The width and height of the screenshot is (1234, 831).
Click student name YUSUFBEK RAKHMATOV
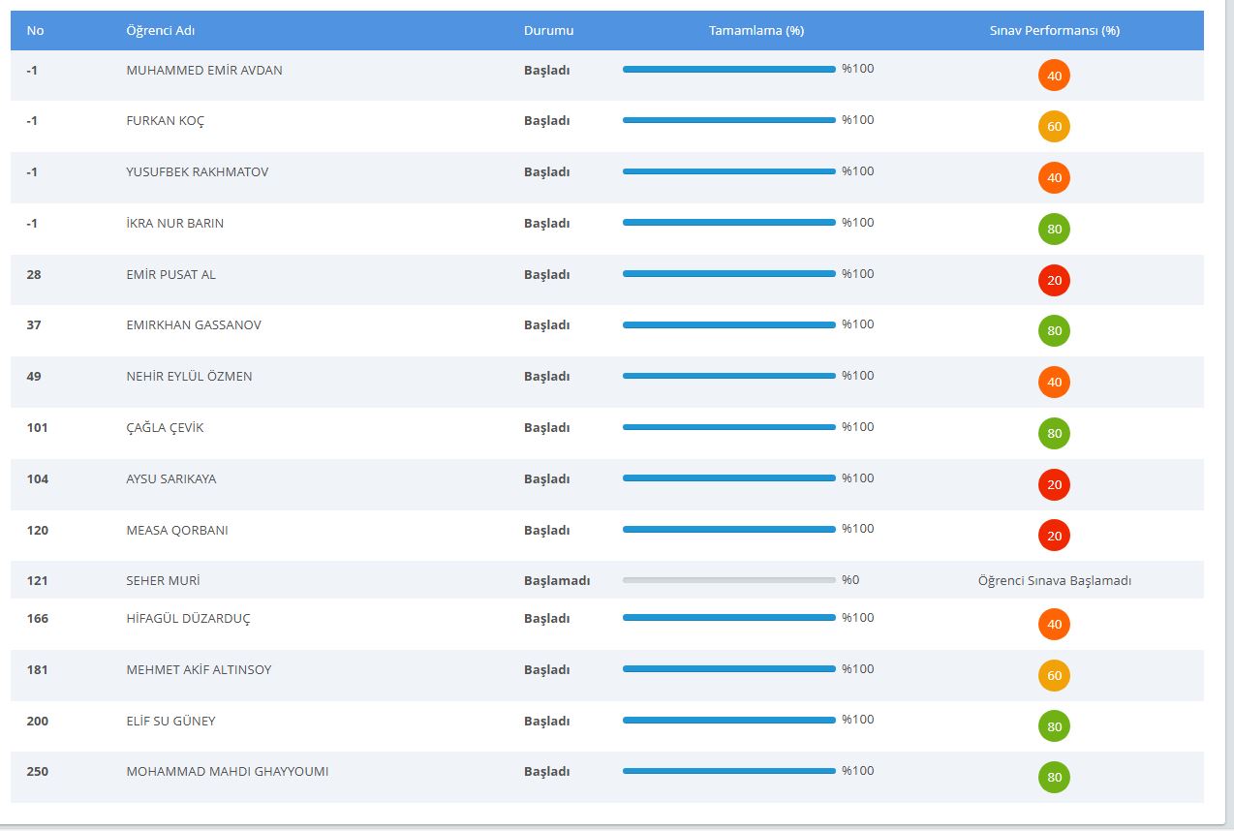pyautogui.click(x=198, y=172)
